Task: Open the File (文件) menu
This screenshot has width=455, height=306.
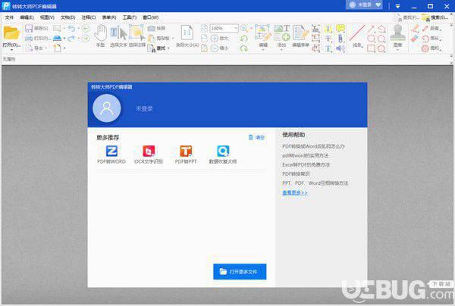Action: click(x=9, y=17)
